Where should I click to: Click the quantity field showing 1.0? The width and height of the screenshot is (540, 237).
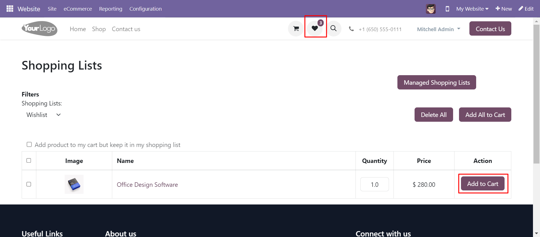tap(375, 184)
